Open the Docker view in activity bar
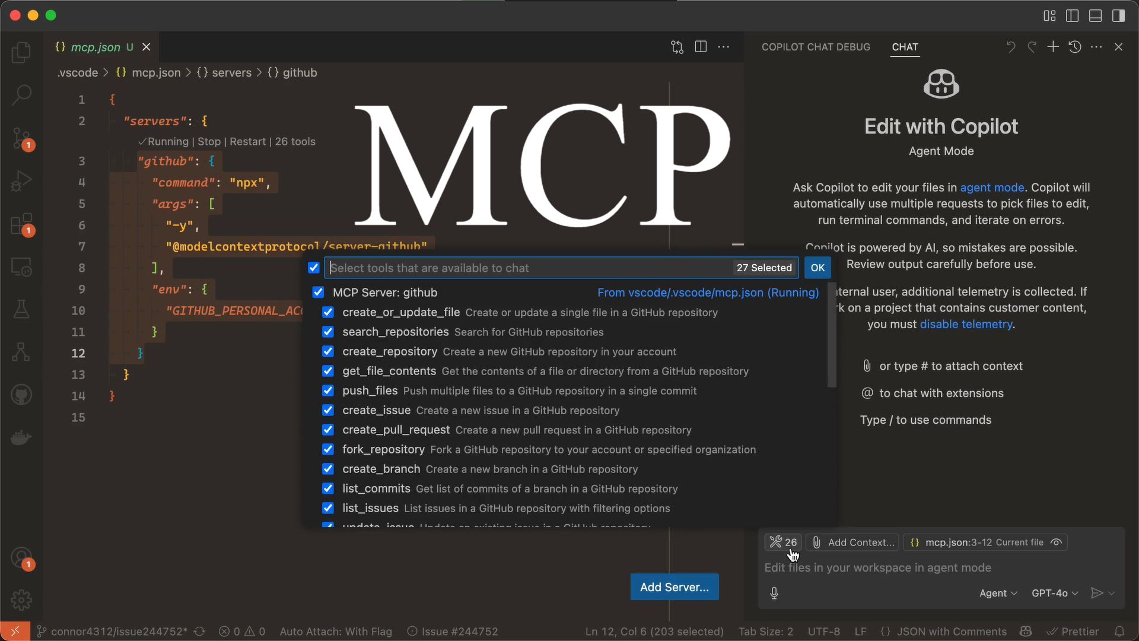The height and width of the screenshot is (641, 1139). coord(21,438)
